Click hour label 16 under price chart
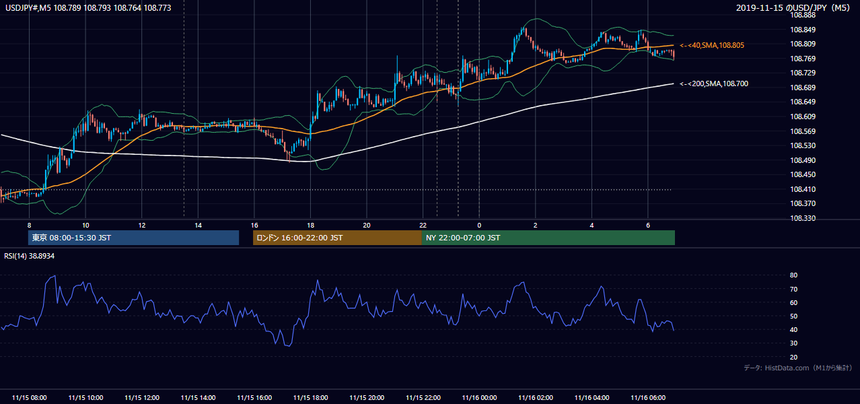Viewport: 860px width, 404px height. coord(254,225)
